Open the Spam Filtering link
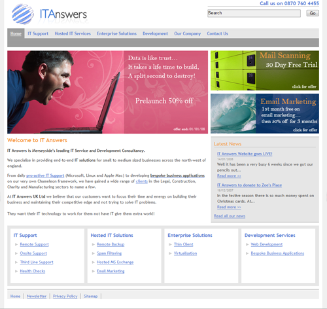This screenshot has width=327, height=309. [109, 253]
